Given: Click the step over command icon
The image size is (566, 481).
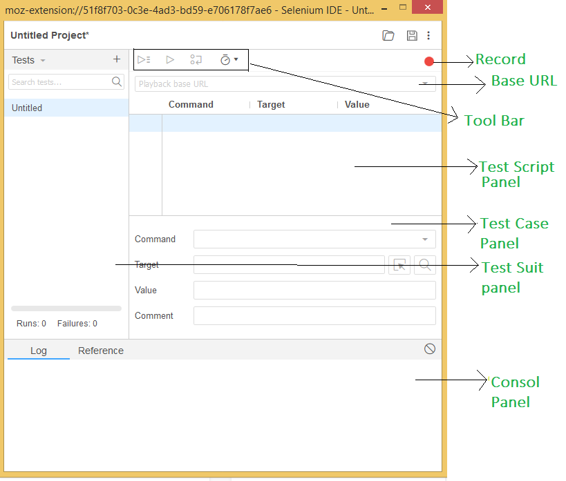Looking at the screenshot, I should point(196,59).
